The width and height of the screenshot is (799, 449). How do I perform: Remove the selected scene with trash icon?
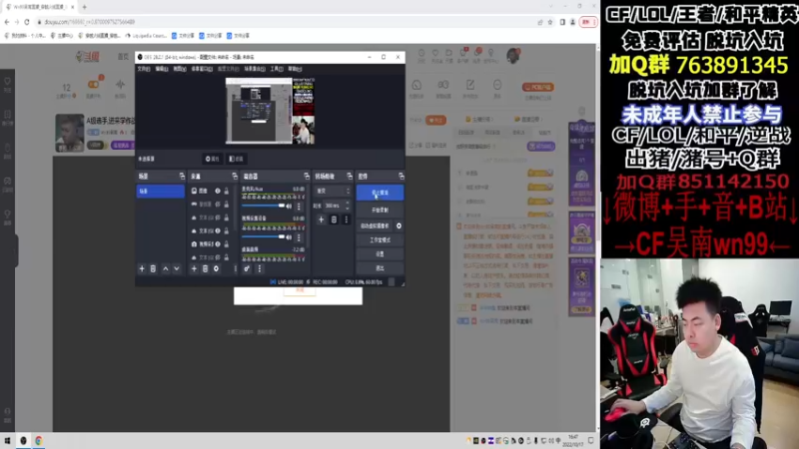pyautogui.click(x=153, y=268)
